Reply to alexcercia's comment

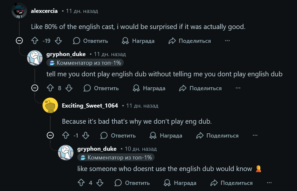click(x=91, y=41)
